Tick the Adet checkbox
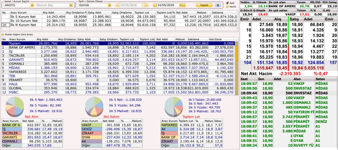The image size is (338, 150). (x=228, y=3)
